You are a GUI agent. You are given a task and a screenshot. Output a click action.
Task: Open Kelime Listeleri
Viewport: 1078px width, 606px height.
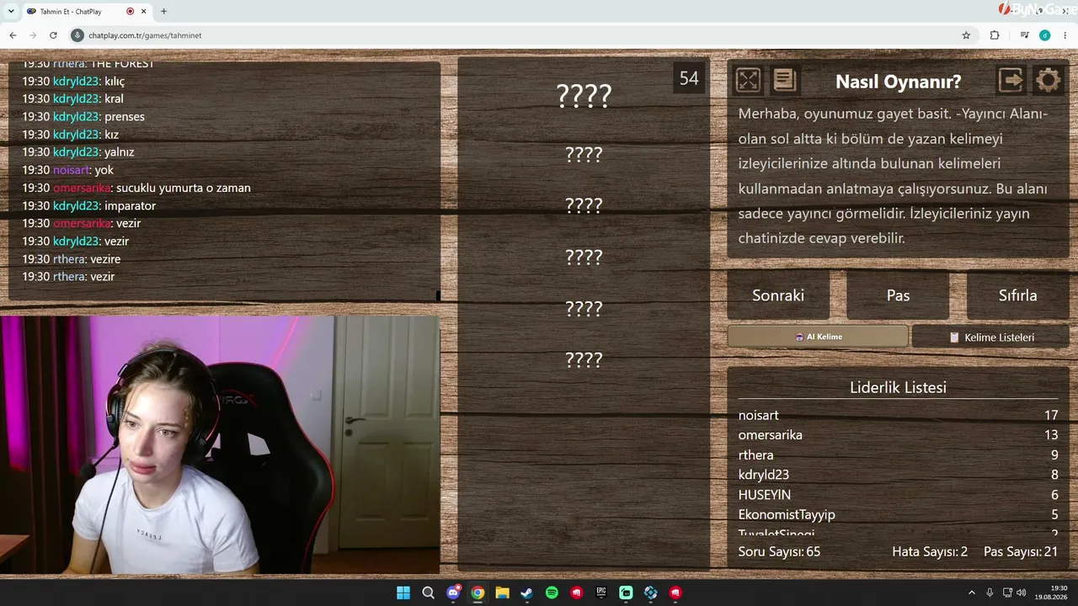[990, 337]
